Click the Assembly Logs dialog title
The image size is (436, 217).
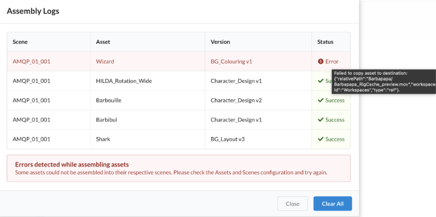pyautogui.click(x=33, y=11)
